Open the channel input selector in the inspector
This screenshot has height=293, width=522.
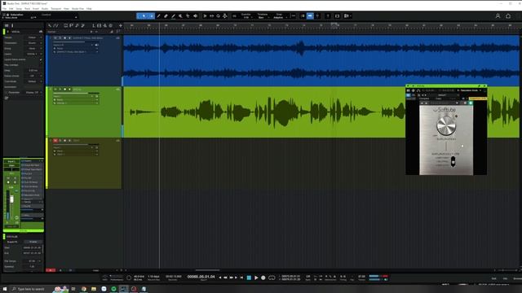click(11, 161)
